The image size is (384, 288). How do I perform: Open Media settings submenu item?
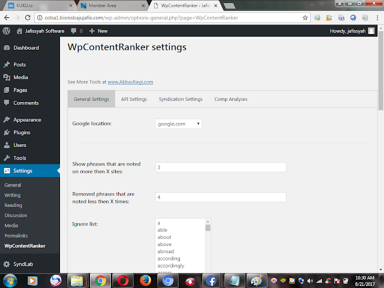[x=11, y=226]
